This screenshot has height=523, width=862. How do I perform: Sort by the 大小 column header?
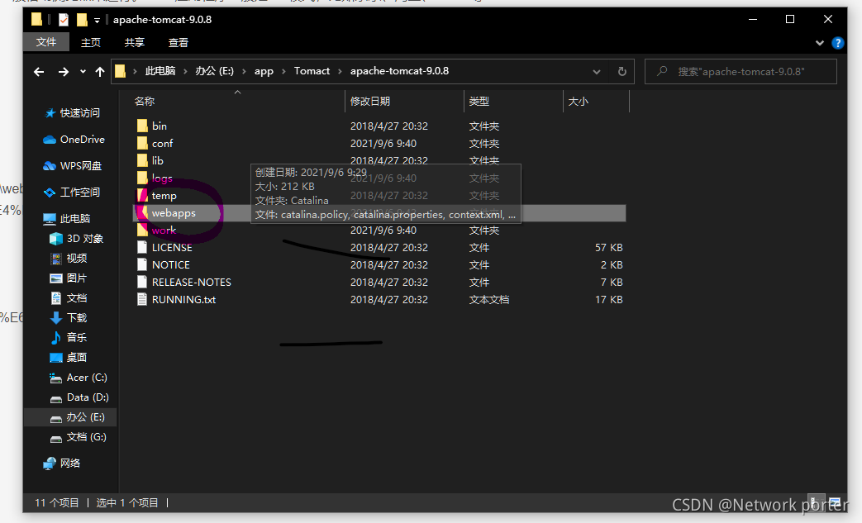pyautogui.click(x=578, y=101)
